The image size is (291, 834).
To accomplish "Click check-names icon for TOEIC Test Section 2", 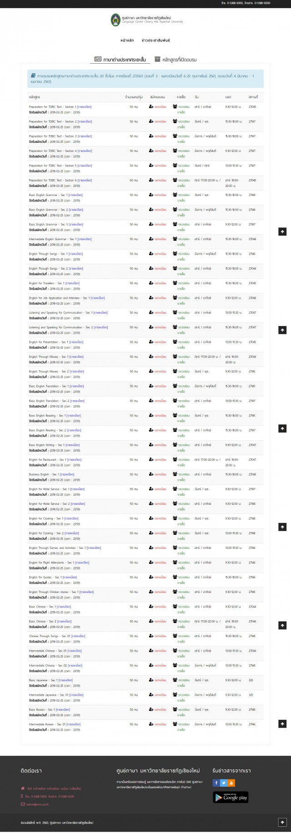I will point(175,121).
